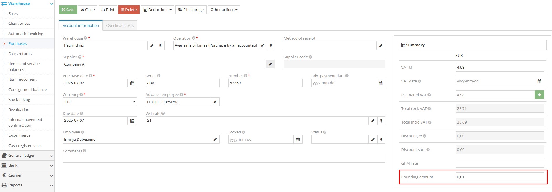Click the pencil icon beside Warehouse field
The image size is (552, 192).
(x=152, y=45)
